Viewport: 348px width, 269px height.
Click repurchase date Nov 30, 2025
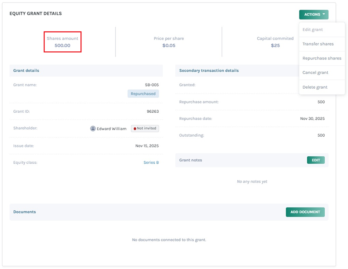coord(312,119)
